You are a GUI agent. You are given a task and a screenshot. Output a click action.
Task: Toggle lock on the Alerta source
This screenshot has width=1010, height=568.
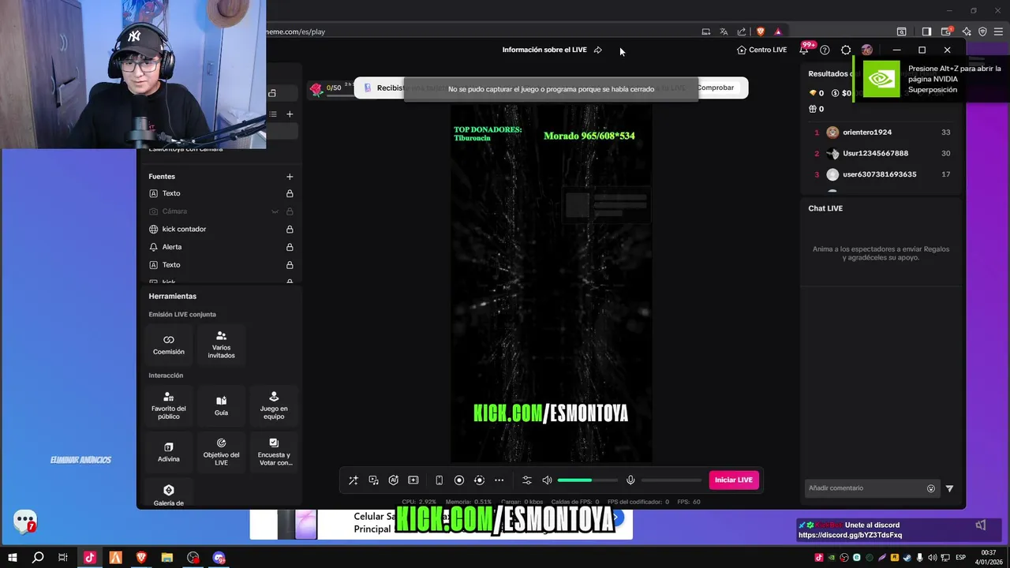pyautogui.click(x=290, y=247)
